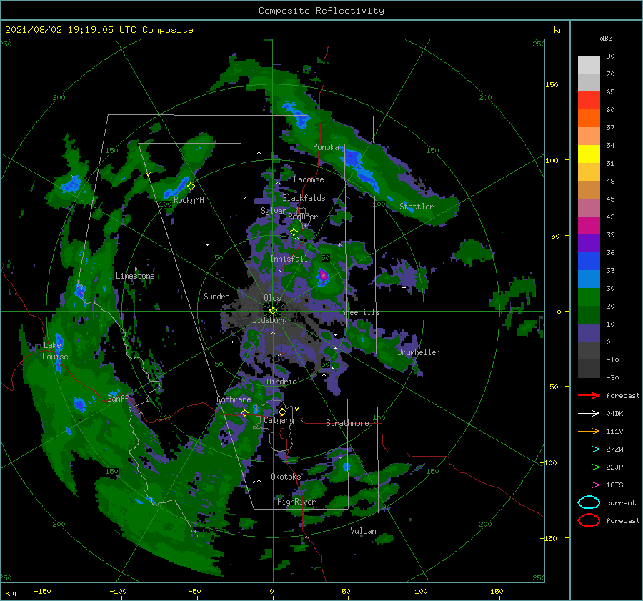Click the Cochrane city label
Screen dimensions: 643x601
click(234, 399)
